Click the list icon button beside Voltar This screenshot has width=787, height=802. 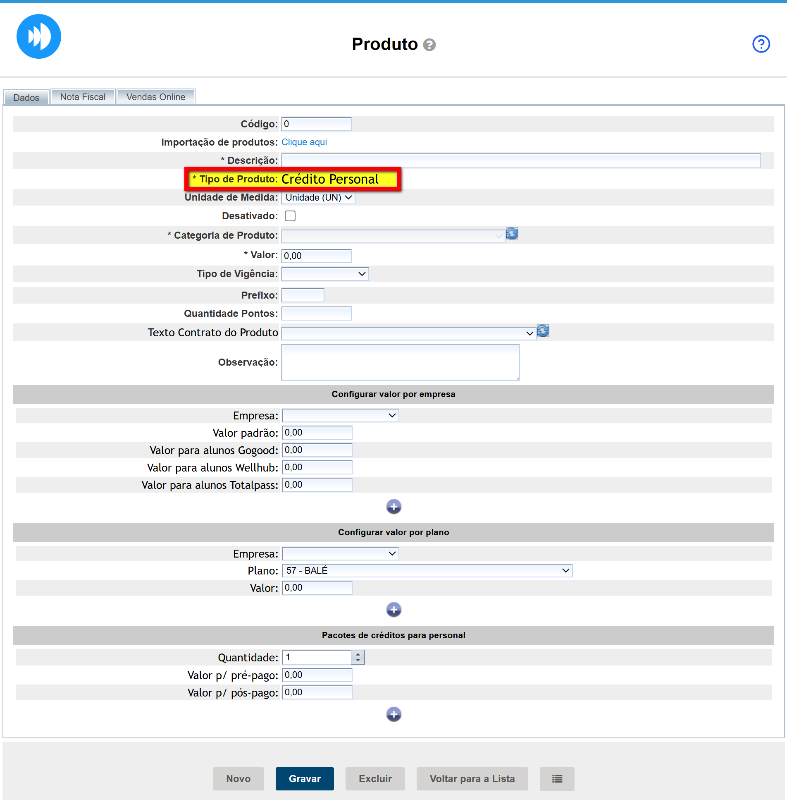[557, 779]
